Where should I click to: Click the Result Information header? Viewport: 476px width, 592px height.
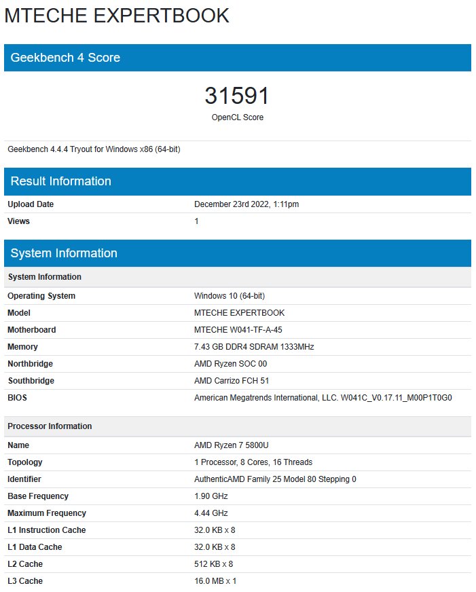pos(238,181)
